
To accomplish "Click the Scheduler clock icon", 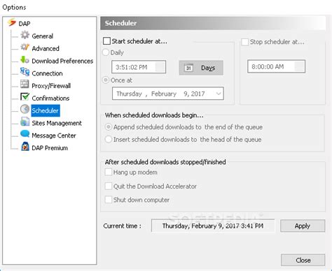I will coord(25,109).
